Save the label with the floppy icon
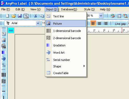The height and width of the screenshot is (99, 129). pyautogui.click(x=20, y=16)
